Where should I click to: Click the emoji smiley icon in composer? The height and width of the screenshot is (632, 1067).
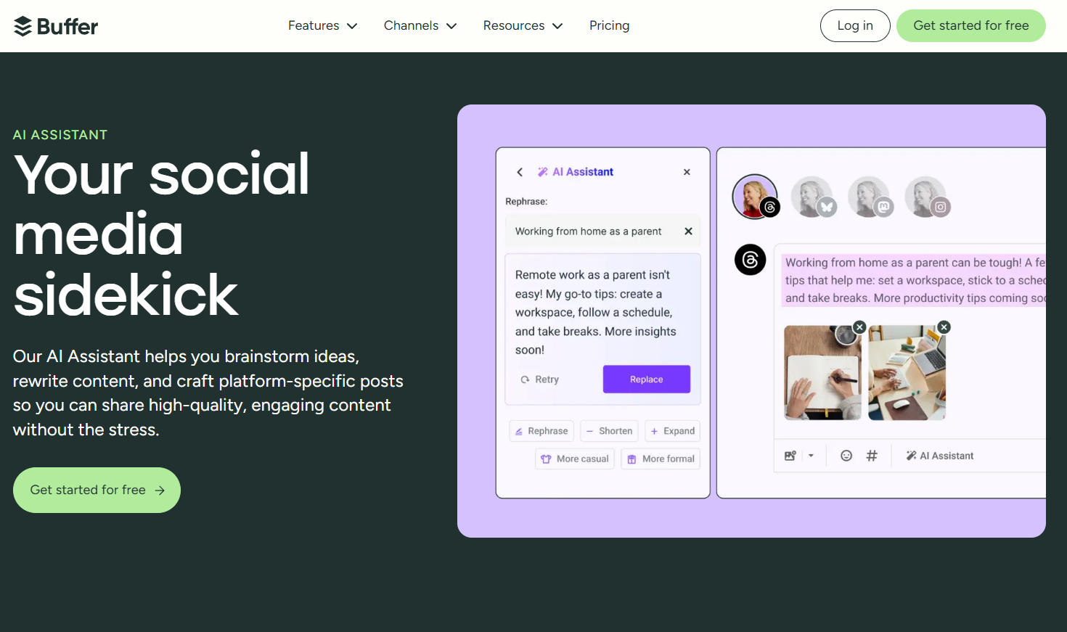(x=846, y=456)
